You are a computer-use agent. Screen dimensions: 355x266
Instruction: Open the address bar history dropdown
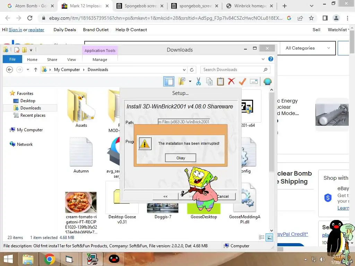tap(184, 70)
